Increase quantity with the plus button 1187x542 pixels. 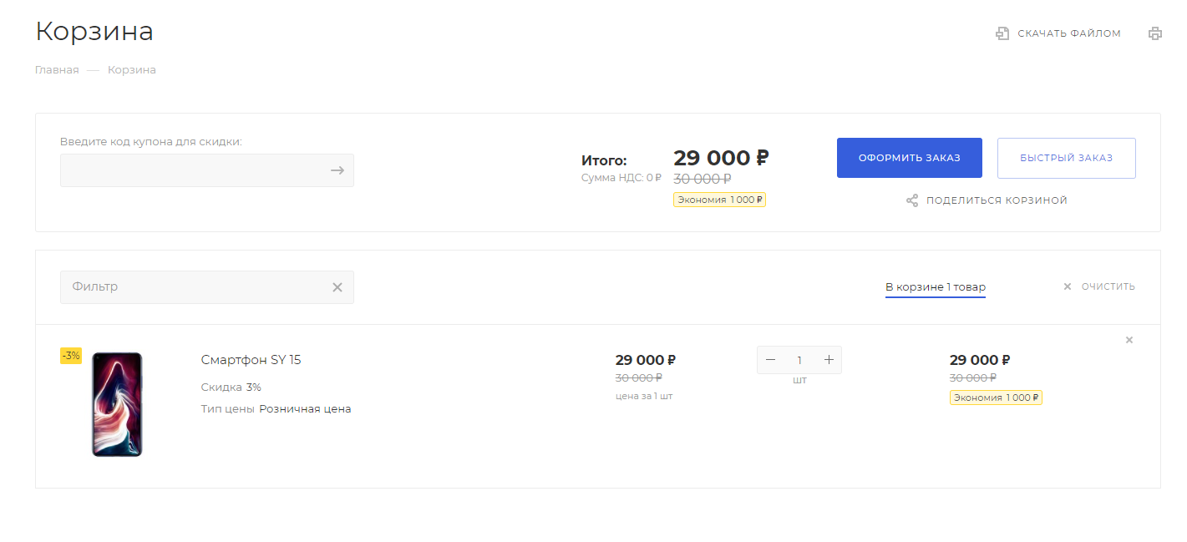click(829, 360)
